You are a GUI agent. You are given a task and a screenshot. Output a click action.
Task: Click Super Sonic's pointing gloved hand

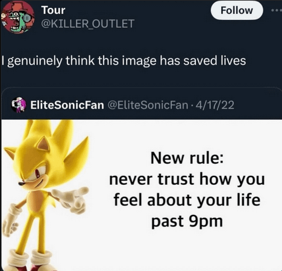click(x=72, y=200)
